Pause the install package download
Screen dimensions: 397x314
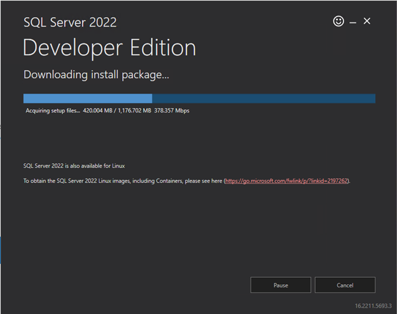coord(281,285)
